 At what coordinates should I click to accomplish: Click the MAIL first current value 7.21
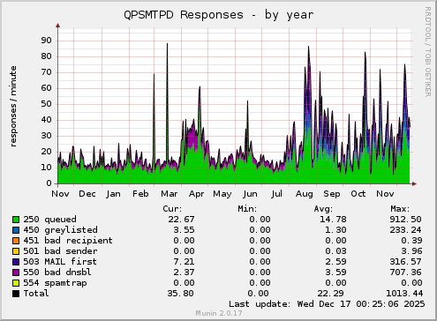pyautogui.click(x=184, y=262)
